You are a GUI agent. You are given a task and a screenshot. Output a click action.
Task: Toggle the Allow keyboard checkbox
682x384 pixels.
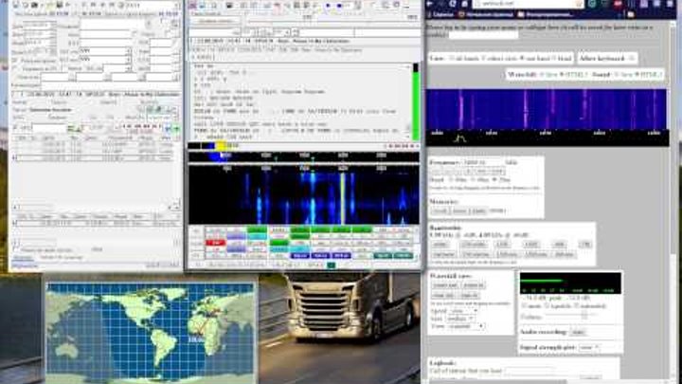point(633,59)
